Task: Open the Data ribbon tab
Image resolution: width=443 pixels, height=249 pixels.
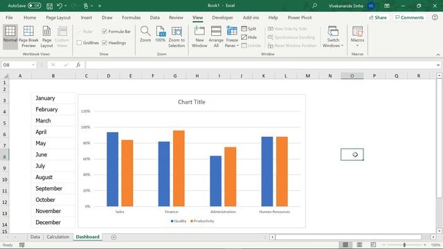Action: [154, 17]
